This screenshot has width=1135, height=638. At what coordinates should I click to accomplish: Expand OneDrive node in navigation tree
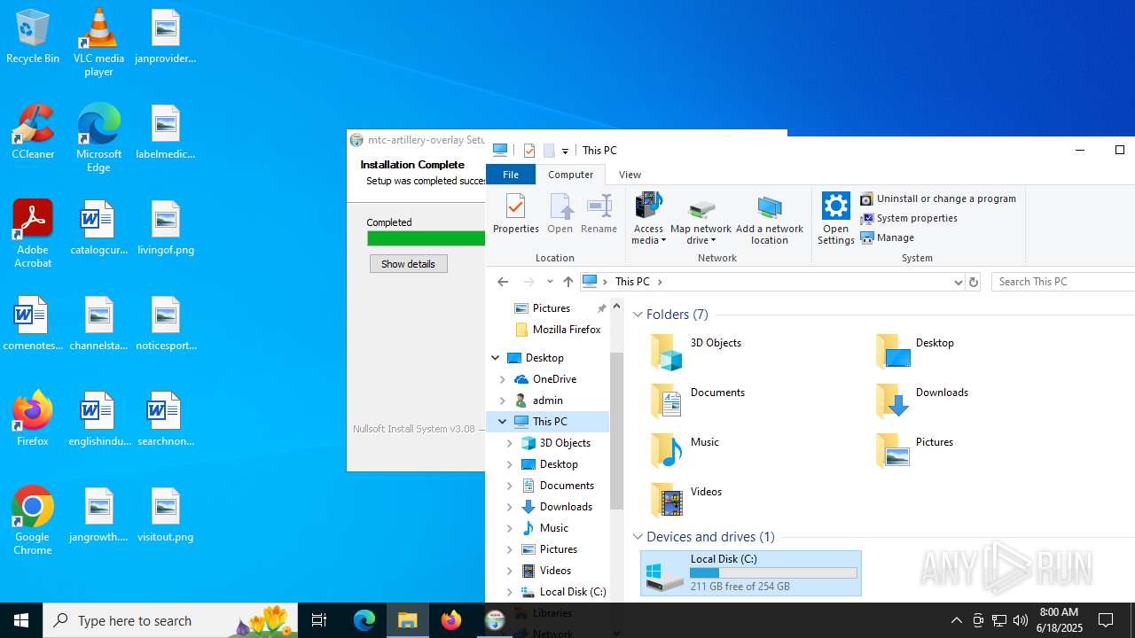(503, 379)
